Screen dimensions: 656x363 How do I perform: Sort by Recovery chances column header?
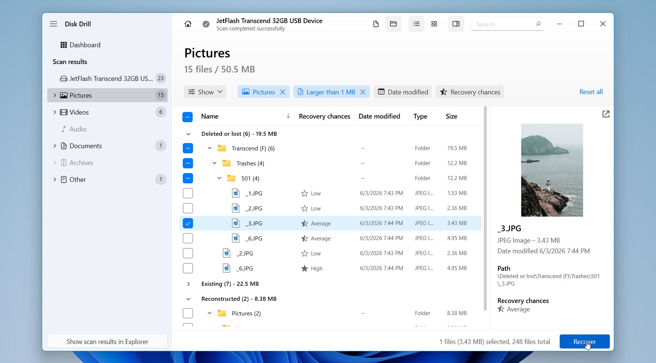click(x=324, y=116)
